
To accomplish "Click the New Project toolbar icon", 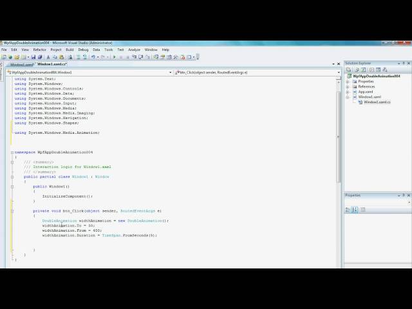I will 4,57.
